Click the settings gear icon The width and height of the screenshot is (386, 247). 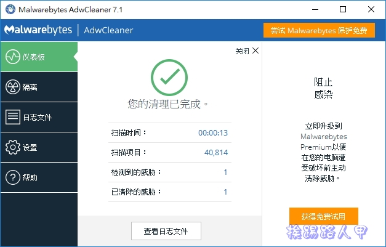point(13,148)
